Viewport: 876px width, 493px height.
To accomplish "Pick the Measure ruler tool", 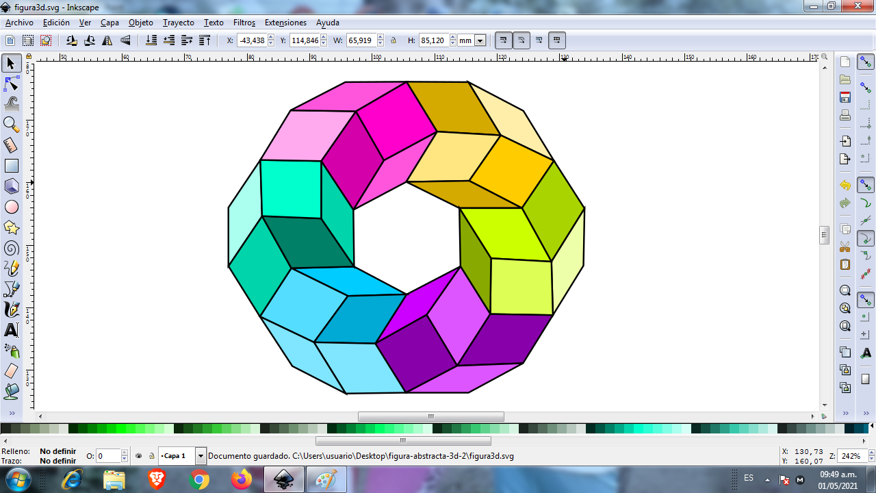I will (x=11, y=145).
